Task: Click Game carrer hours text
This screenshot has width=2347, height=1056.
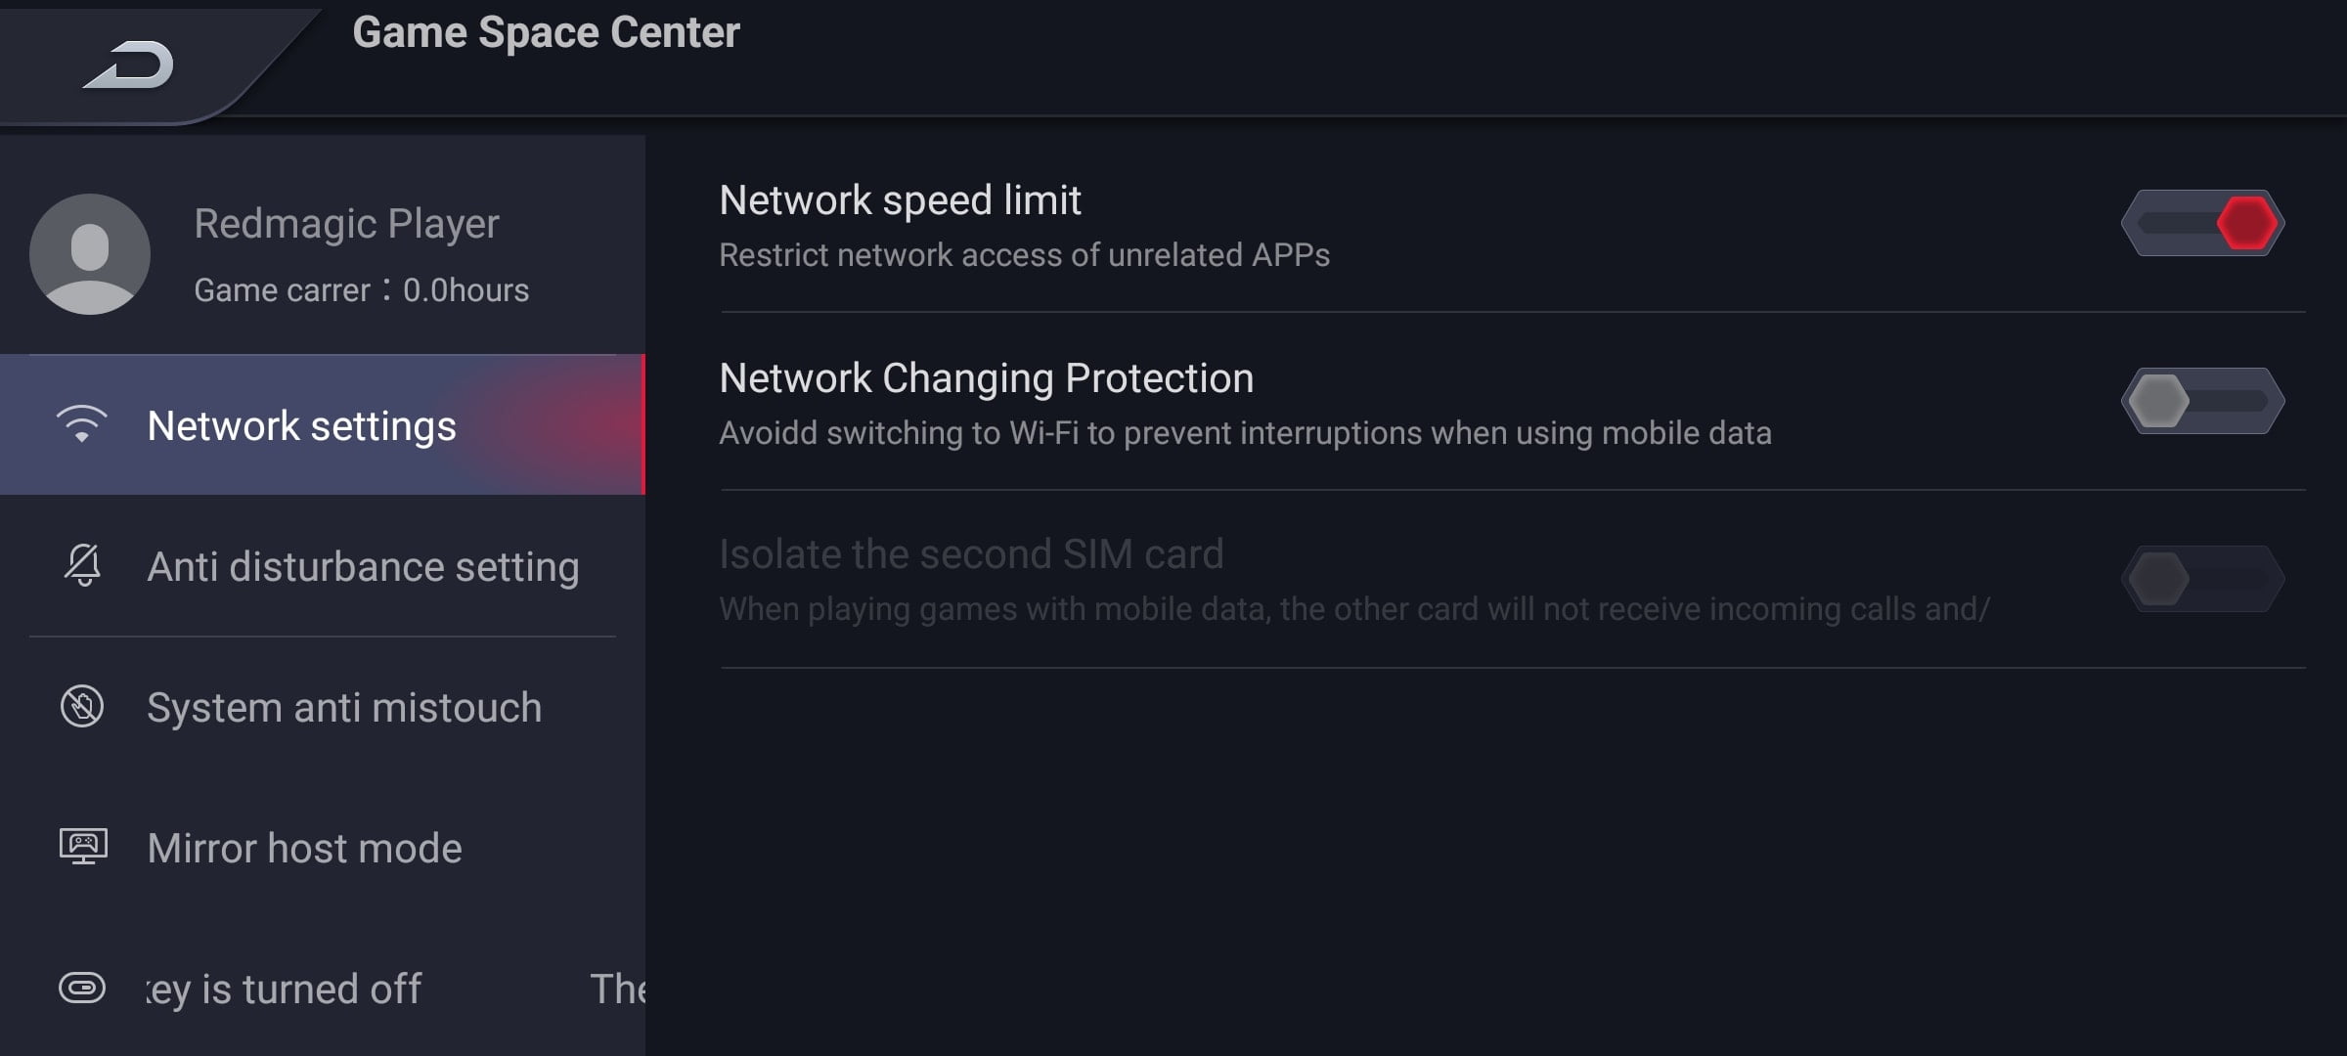Action: click(361, 290)
